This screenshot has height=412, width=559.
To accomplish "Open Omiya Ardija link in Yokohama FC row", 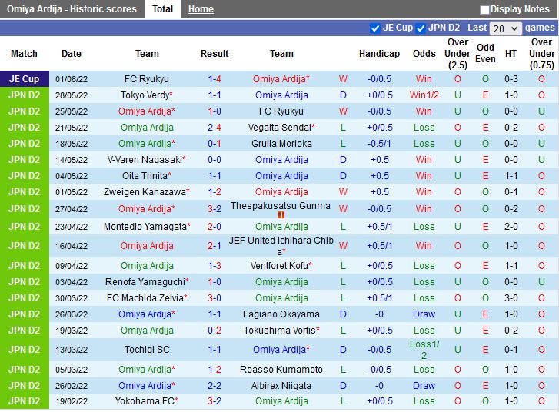I will pos(281,401).
